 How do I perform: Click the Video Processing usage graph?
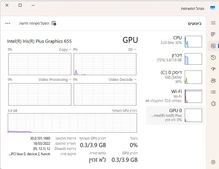point(40,94)
